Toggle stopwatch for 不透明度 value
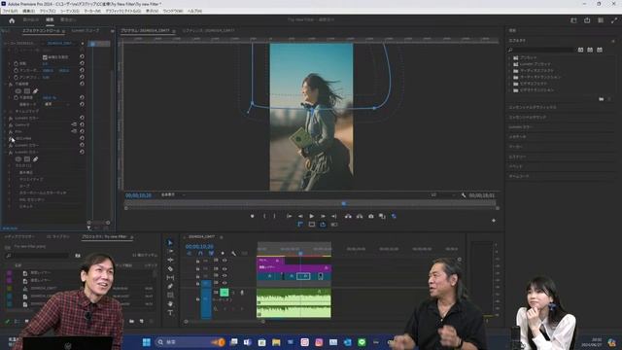622x350 pixels. pyautogui.click(x=16, y=97)
